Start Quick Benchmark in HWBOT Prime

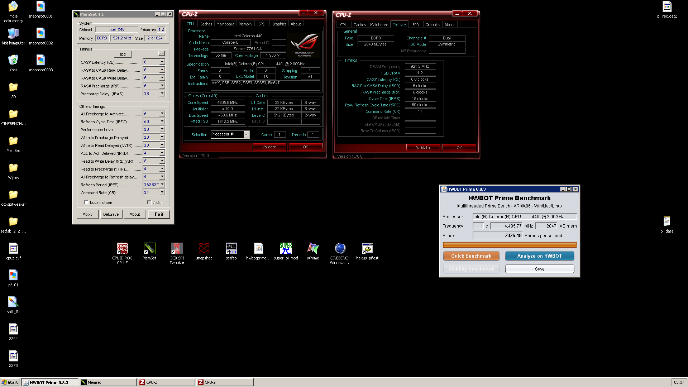pyautogui.click(x=471, y=256)
